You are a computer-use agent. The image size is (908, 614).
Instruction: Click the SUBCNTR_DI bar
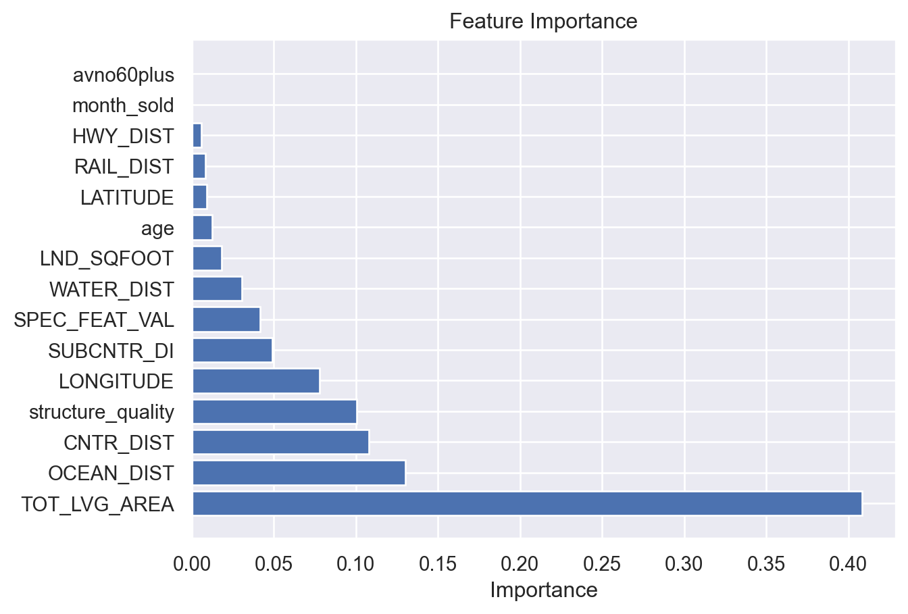pyautogui.click(x=232, y=351)
